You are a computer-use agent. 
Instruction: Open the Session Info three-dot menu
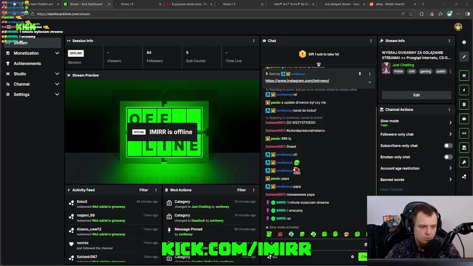[x=253, y=41]
